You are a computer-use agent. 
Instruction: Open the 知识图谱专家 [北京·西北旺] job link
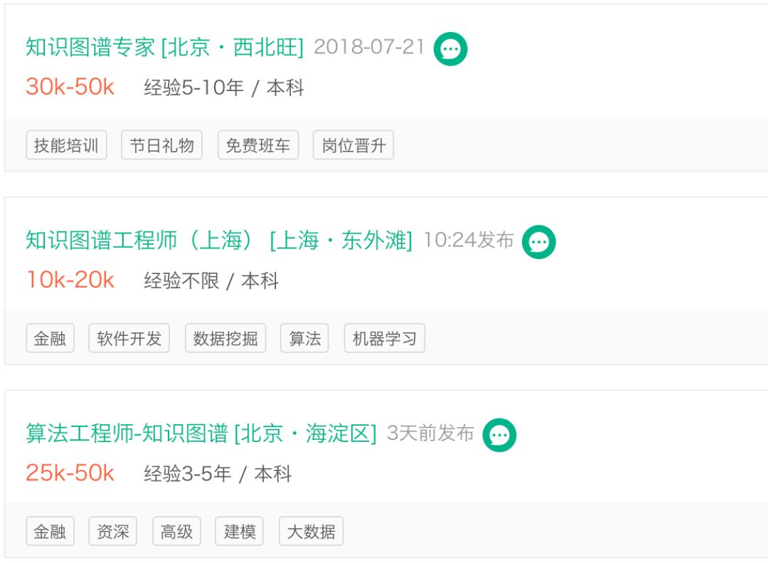click(164, 47)
